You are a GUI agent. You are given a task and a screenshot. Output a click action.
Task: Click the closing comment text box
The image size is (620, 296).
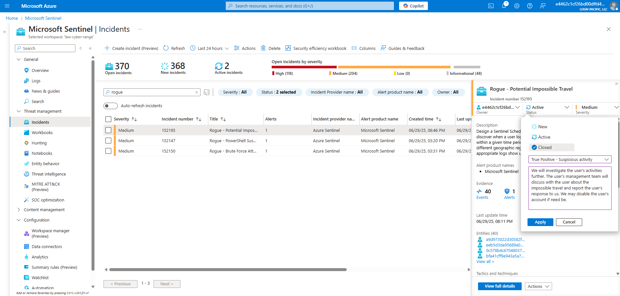[x=570, y=188]
